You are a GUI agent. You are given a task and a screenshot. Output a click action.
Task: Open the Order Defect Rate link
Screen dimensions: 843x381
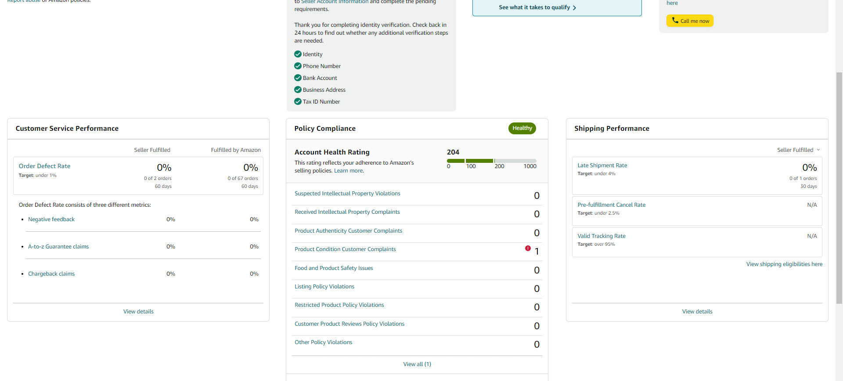coord(44,166)
